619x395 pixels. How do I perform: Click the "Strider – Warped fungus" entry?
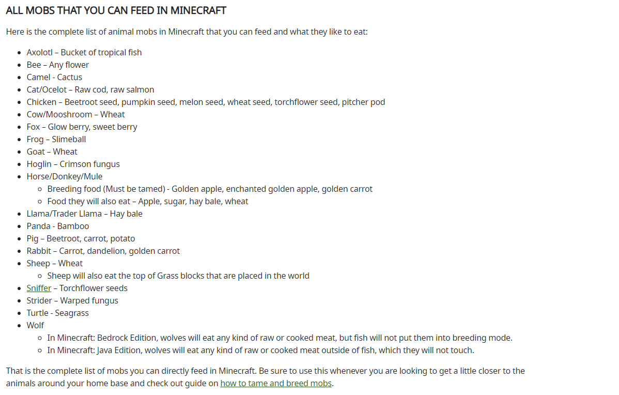point(72,301)
